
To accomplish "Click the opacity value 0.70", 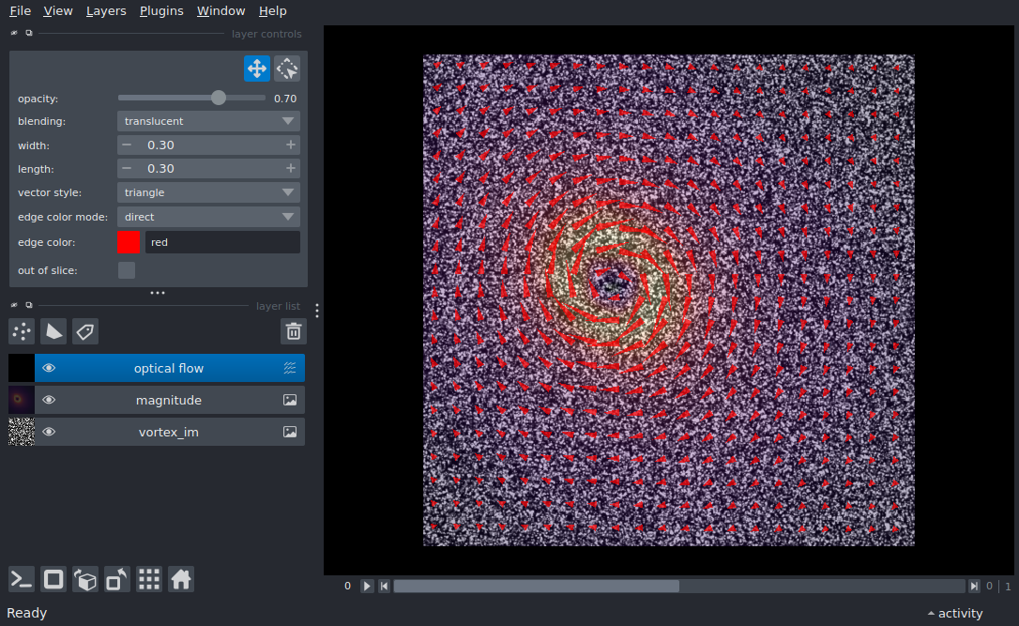I will [285, 99].
